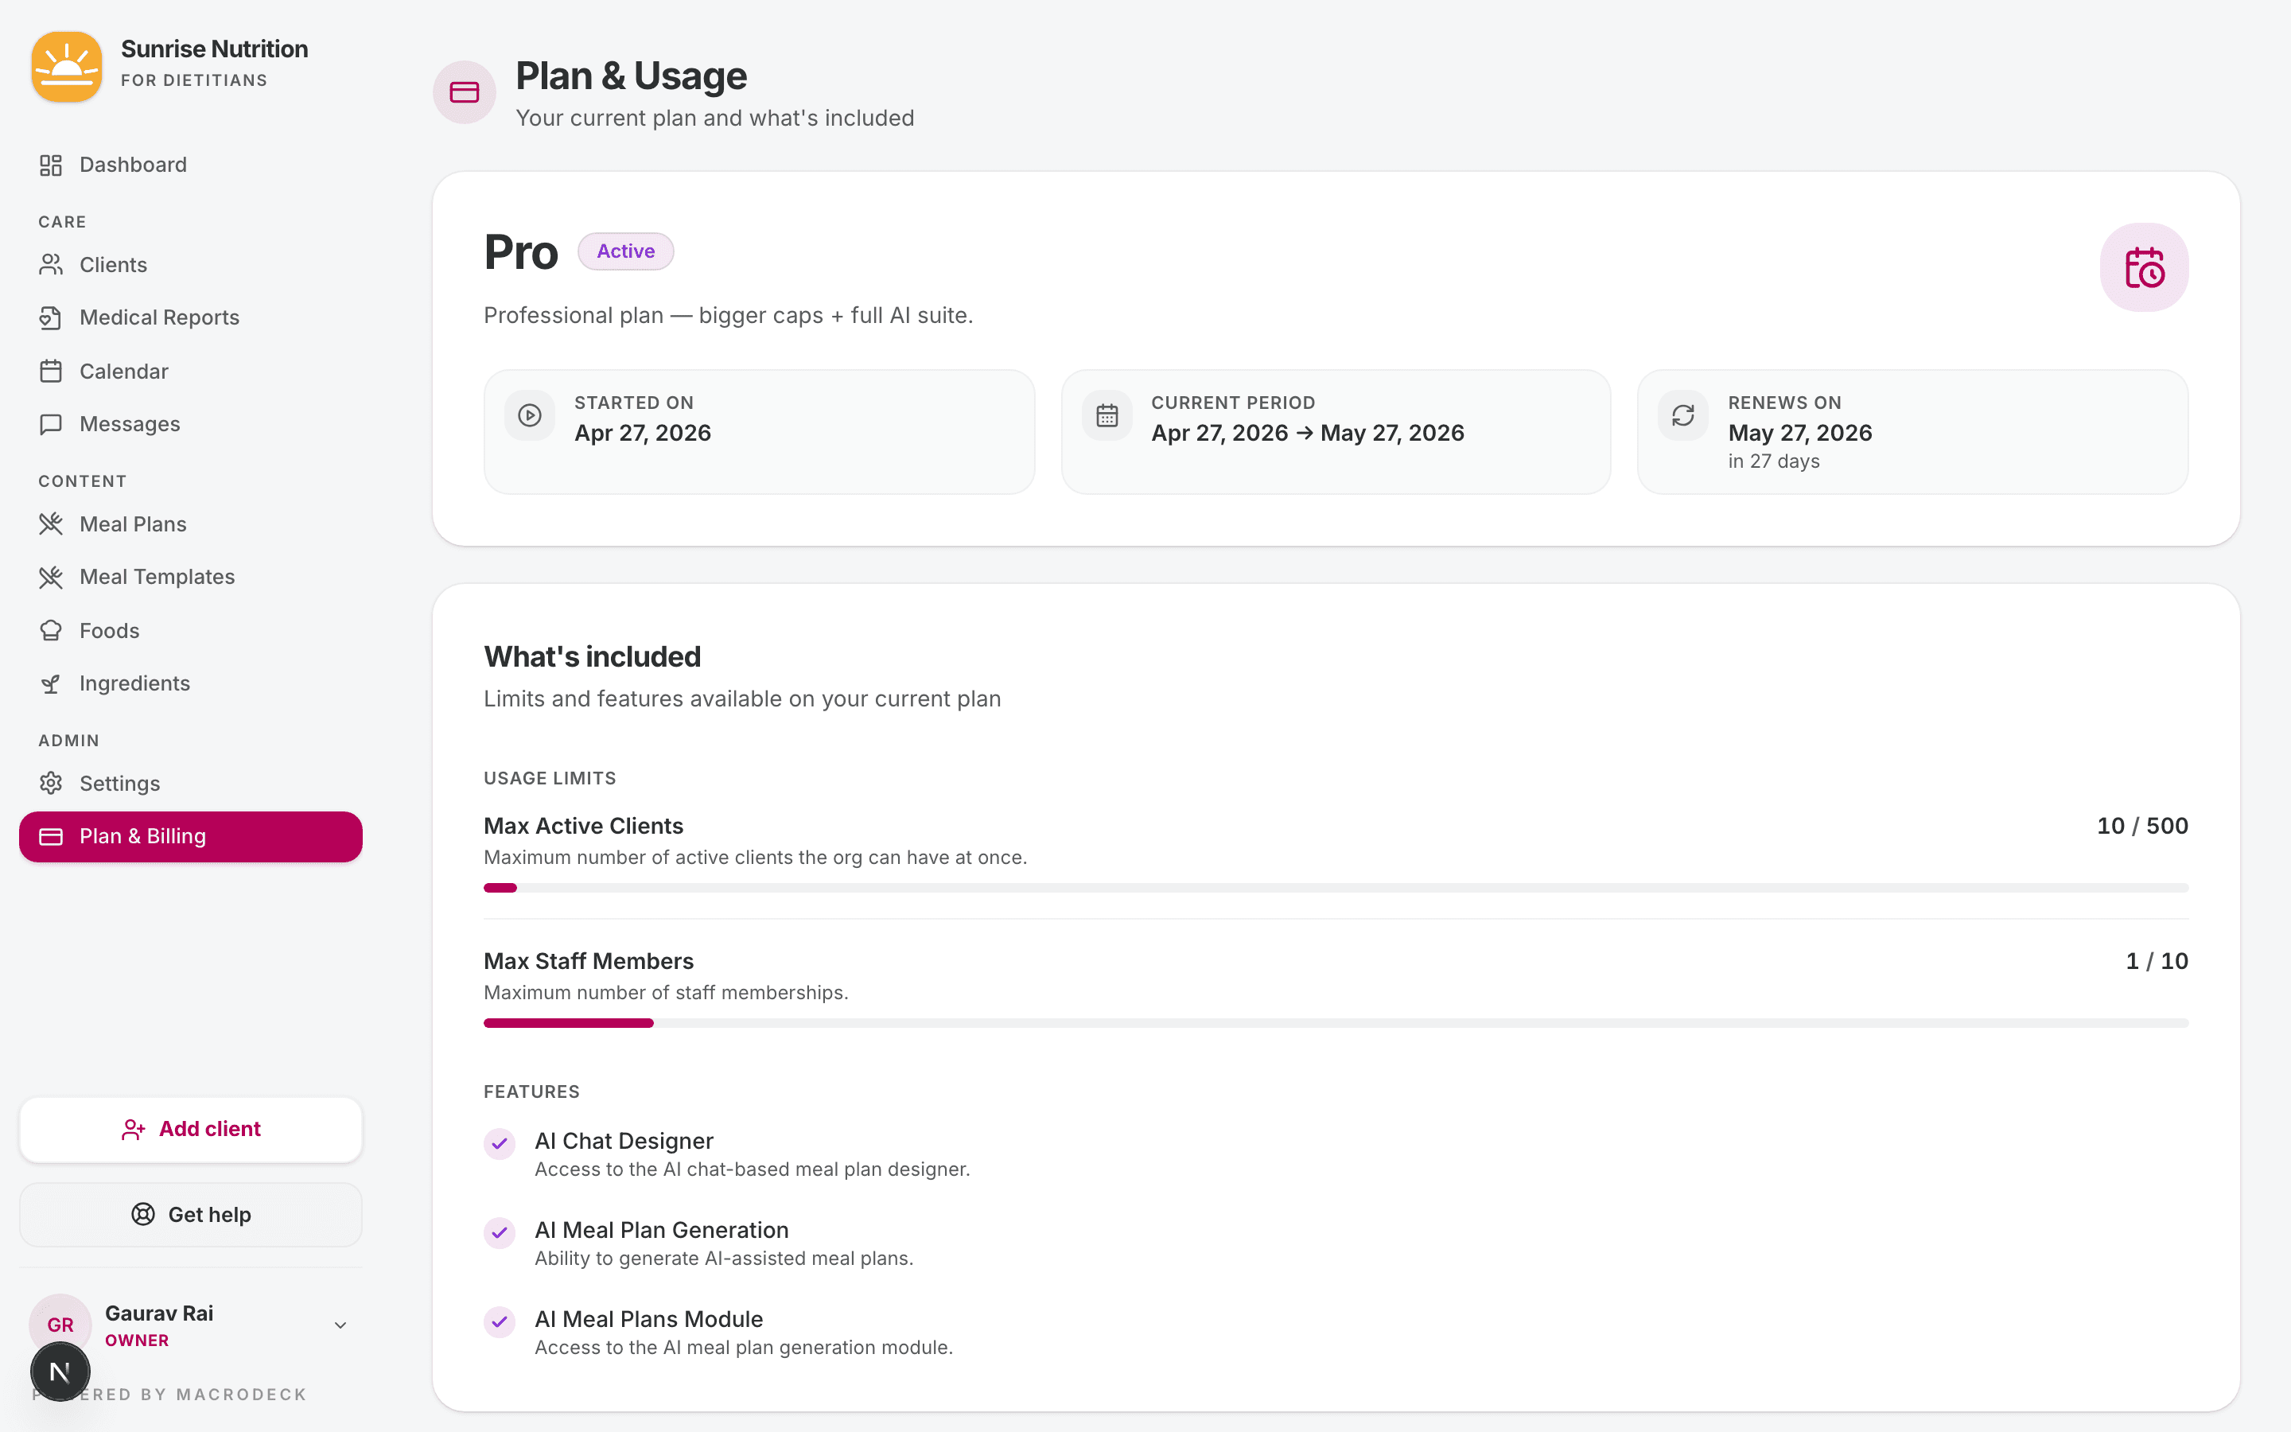Click the Calendar sidebar icon
The height and width of the screenshot is (1432, 2291).
pos(52,370)
